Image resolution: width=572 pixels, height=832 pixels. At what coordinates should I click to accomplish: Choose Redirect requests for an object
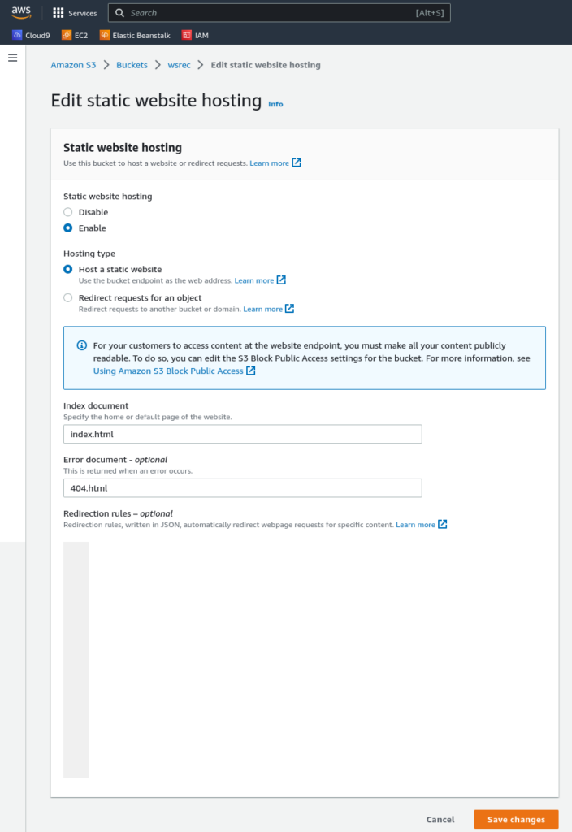click(x=68, y=297)
